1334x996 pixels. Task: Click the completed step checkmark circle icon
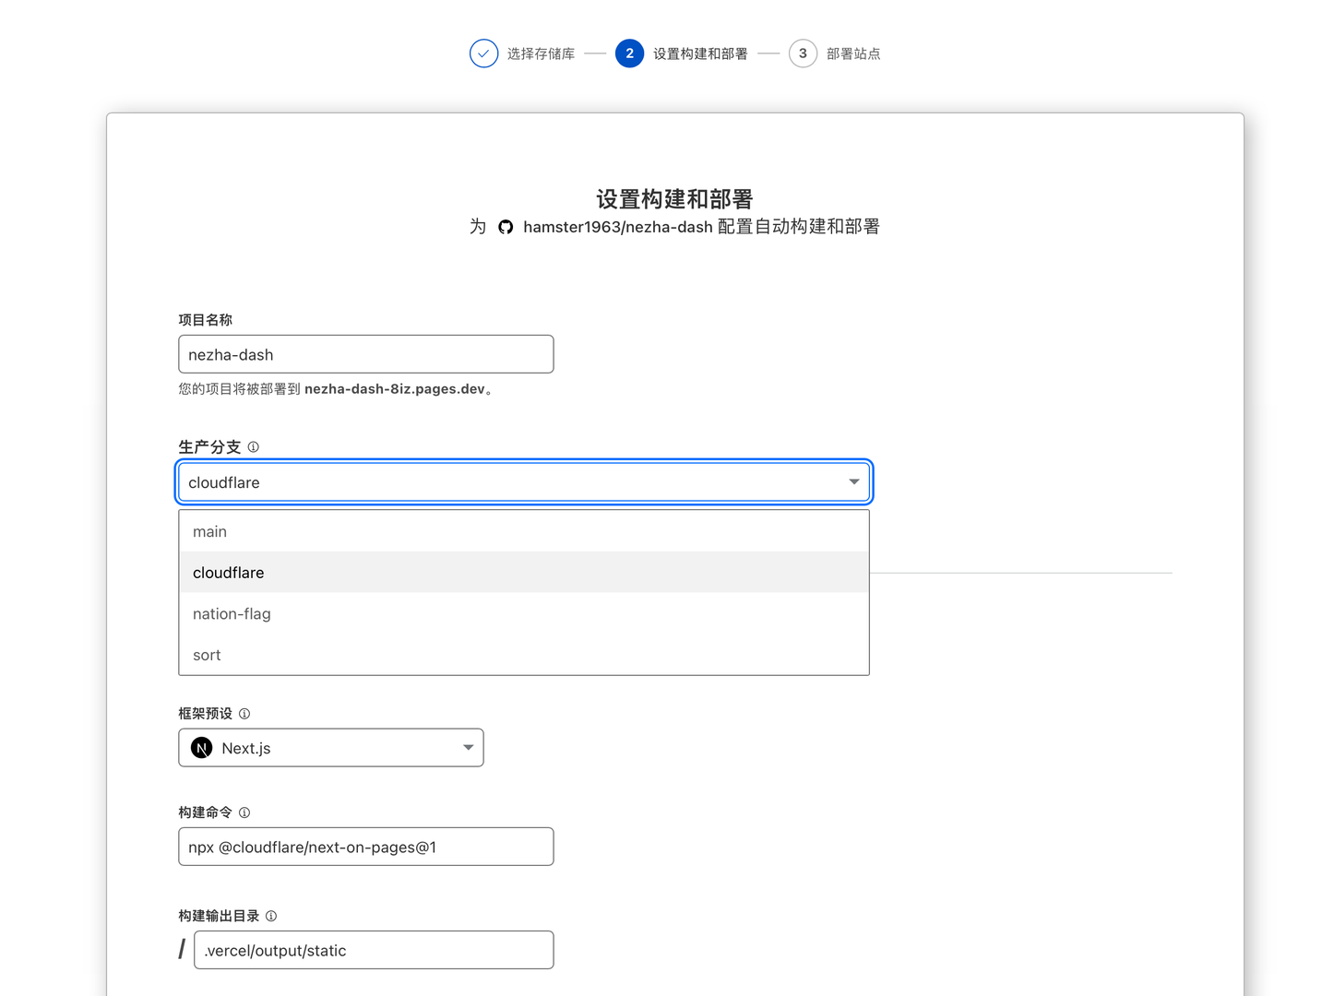click(483, 53)
